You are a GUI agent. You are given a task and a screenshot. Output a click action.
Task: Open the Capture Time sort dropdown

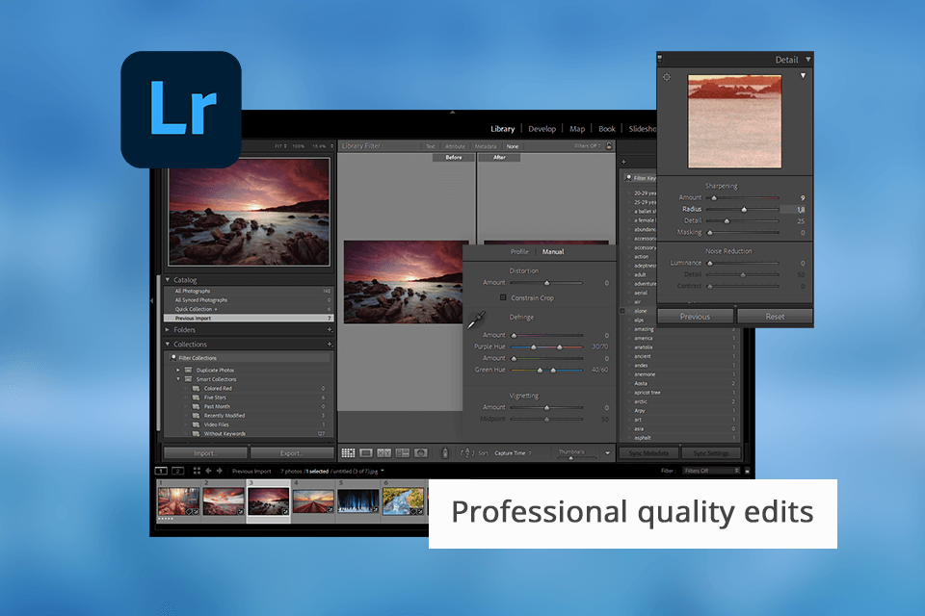(514, 452)
